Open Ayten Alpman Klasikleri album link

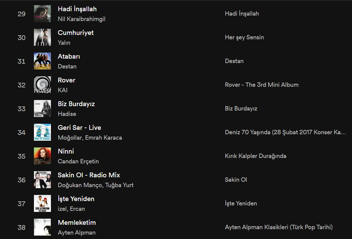pos(279,227)
